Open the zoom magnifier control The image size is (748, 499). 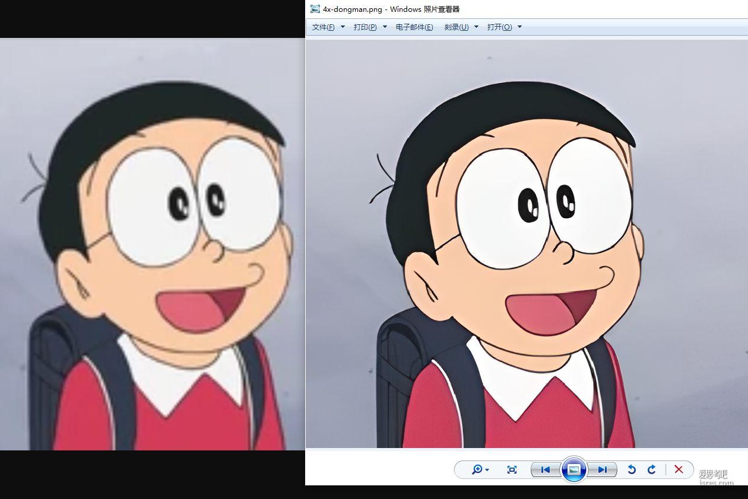pos(480,469)
